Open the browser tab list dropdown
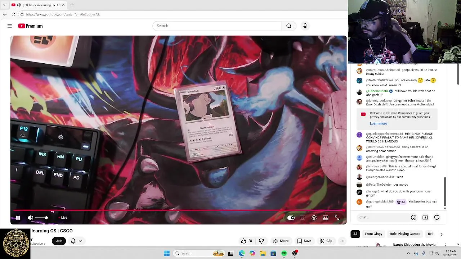 pyautogui.click(x=5, y=5)
